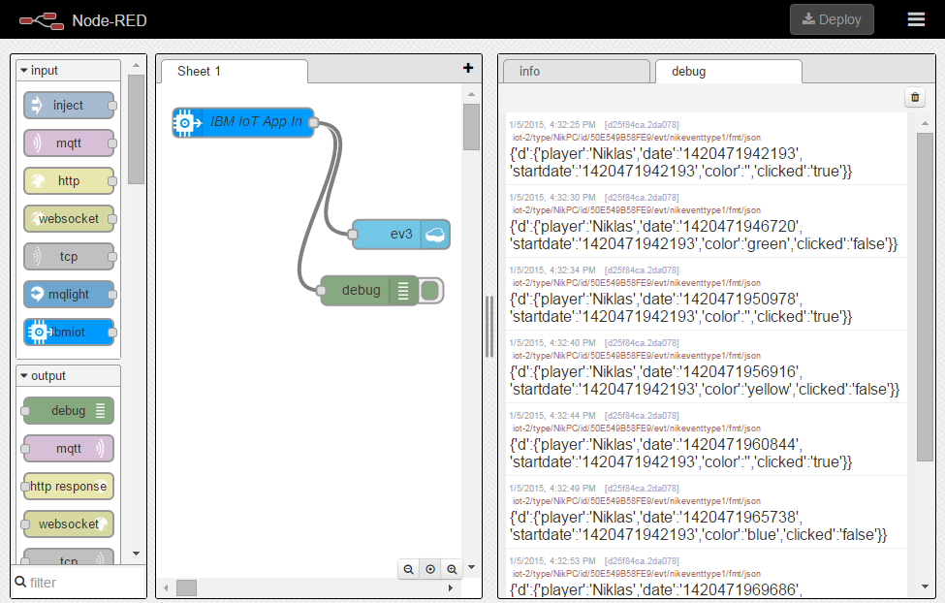Select the ibmiot input node in palette

click(69, 333)
